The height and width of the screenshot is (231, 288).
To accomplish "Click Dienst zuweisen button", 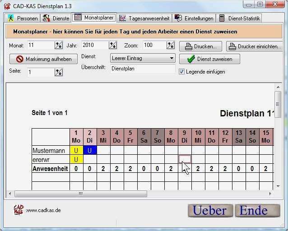I will (209, 59).
